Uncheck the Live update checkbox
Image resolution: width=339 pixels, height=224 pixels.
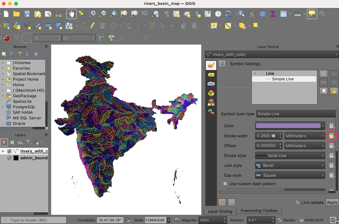(x=297, y=202)
